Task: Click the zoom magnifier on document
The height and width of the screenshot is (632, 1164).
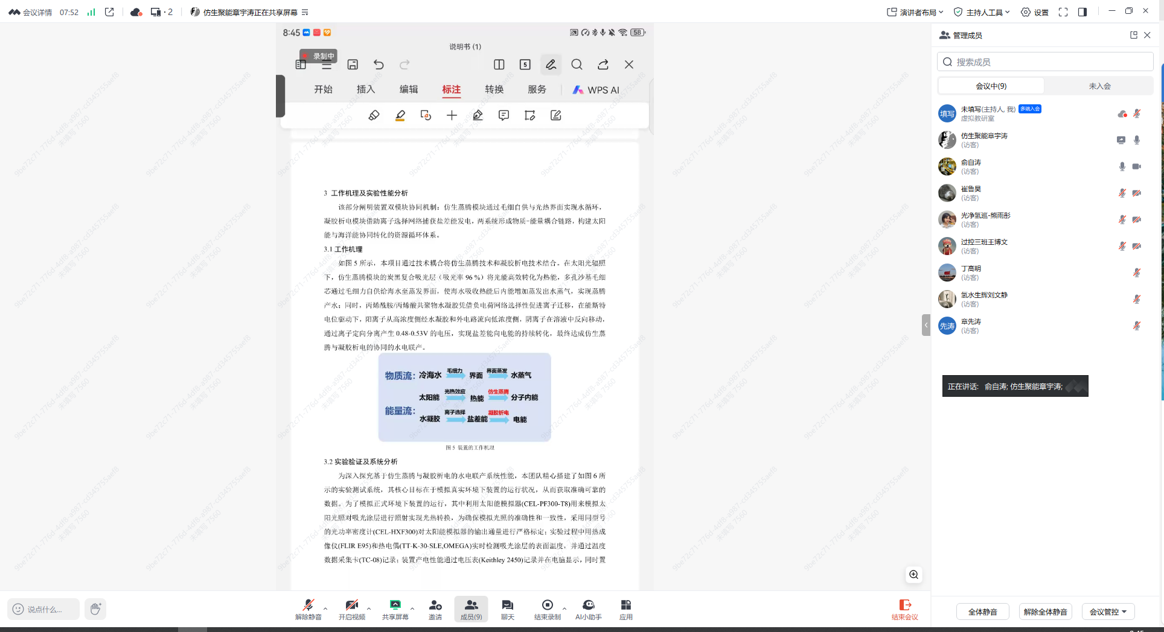Action: click(913, 575)
